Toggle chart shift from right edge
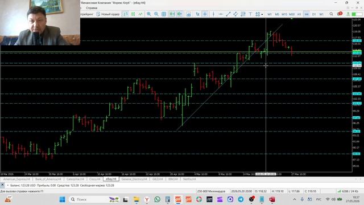 [x=180, y=14]
